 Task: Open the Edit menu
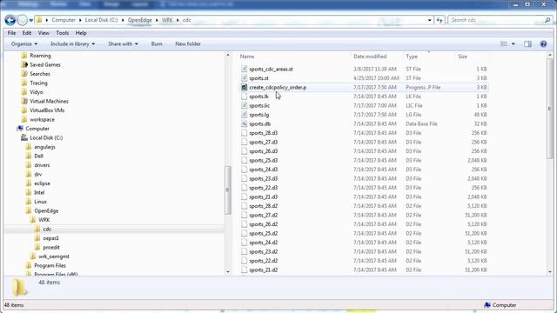click(x=27, y=33)
